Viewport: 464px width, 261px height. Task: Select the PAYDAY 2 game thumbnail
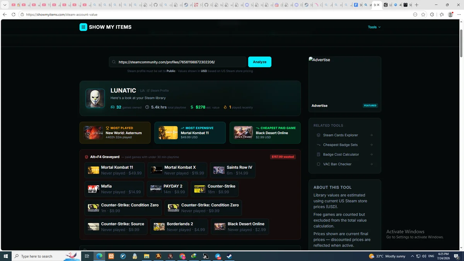click(156, 189)
